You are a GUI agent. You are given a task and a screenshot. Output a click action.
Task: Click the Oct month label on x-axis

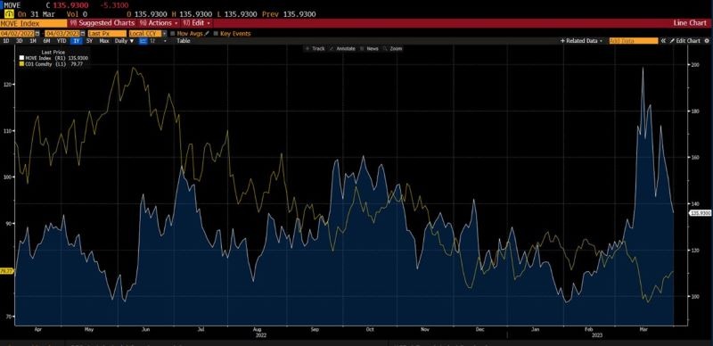369,329
